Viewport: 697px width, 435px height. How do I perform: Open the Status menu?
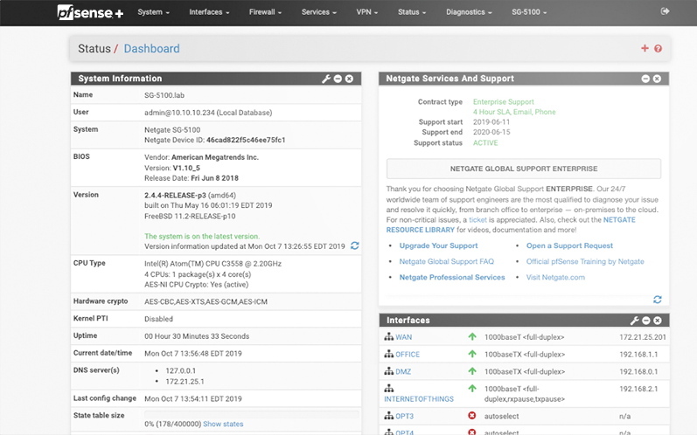412,12
